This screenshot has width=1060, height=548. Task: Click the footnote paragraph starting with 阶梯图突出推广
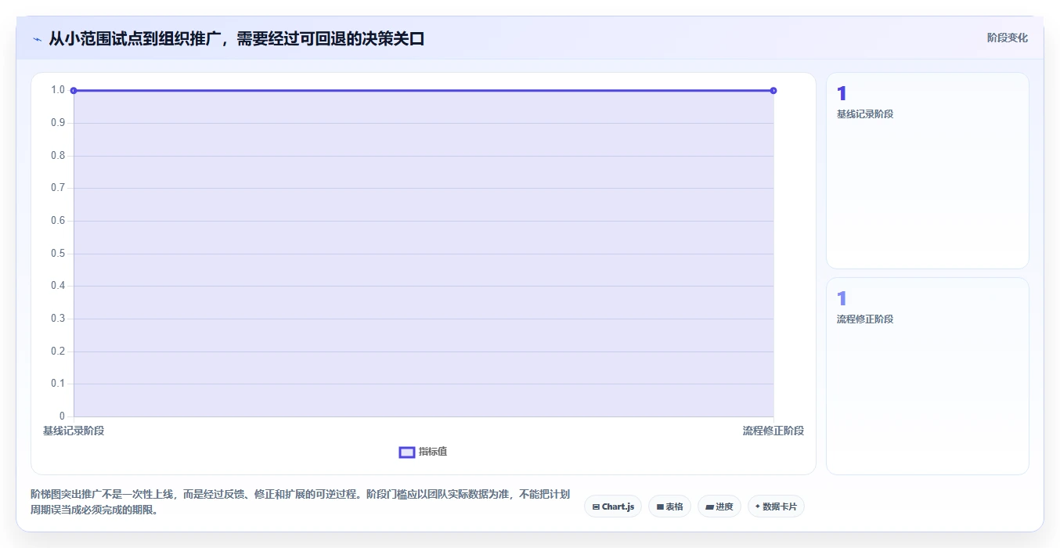click(301, 503)
